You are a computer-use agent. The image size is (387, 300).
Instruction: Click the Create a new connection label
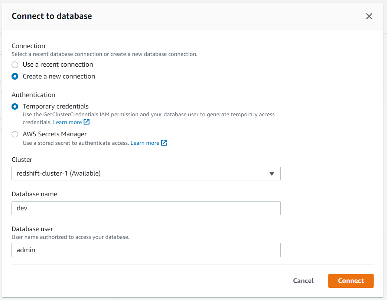click(x=59, y=77)
